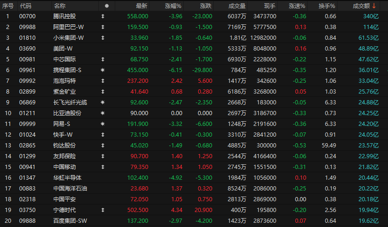This screenshot has width=388, height=227.
Task: Sort by the 序号 column header
Action: click(8, 6)
